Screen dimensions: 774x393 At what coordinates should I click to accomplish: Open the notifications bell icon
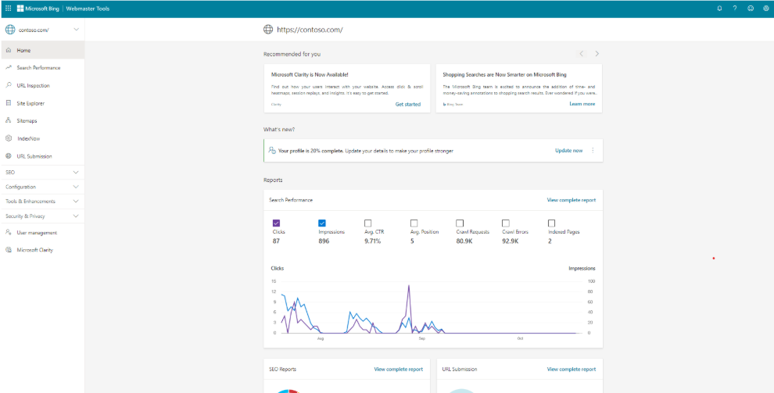tap(719, 9)
